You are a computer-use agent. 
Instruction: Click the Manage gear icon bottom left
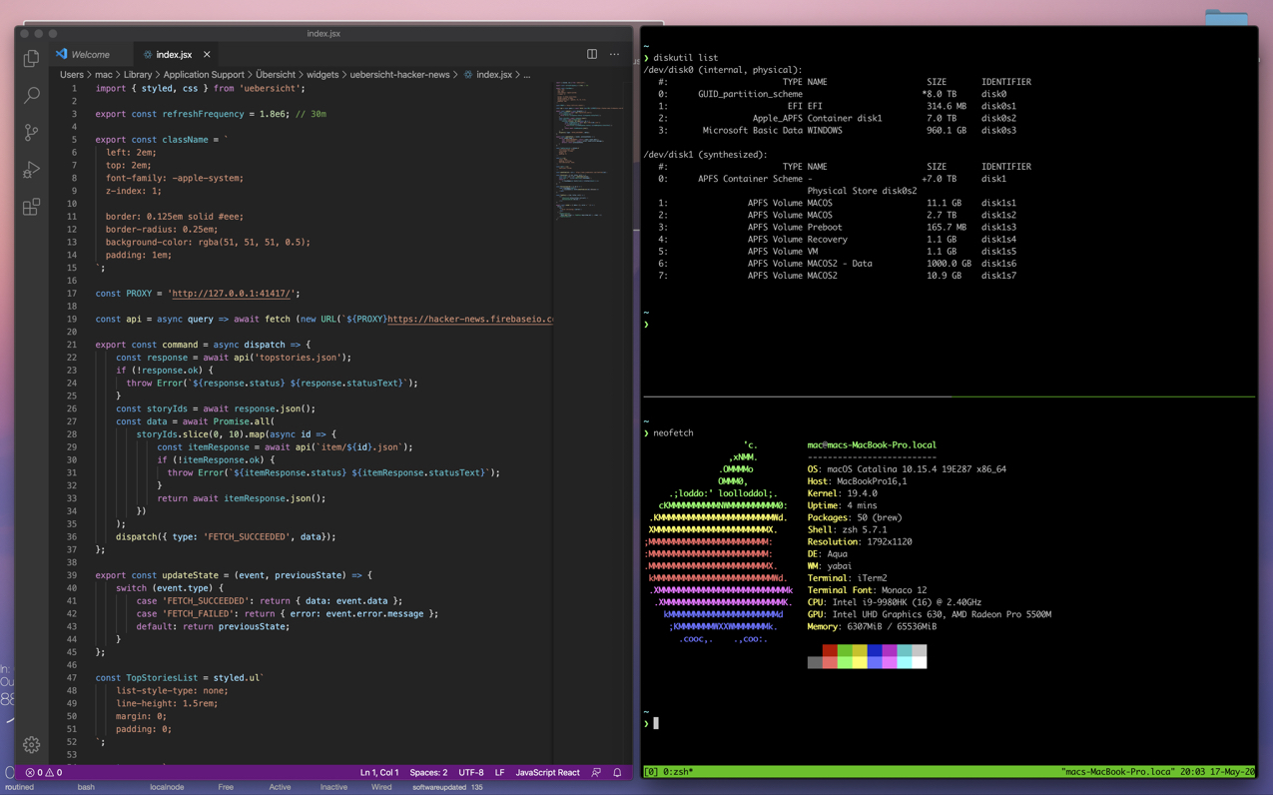tap(31, 744)
